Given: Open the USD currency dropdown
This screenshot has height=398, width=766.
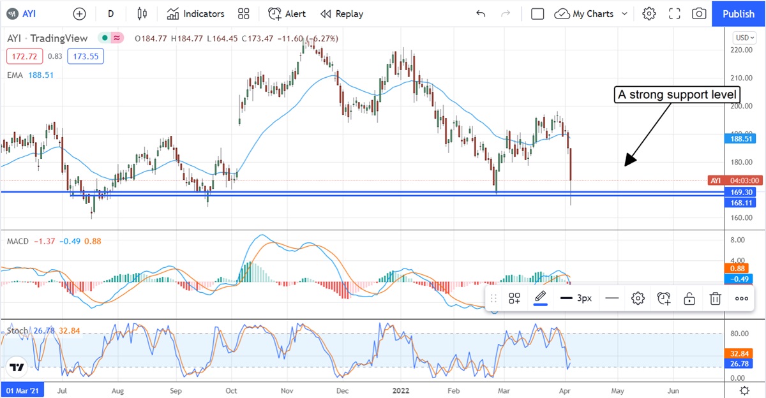Looking at the screenshot, I should click(x=744, y=37).
